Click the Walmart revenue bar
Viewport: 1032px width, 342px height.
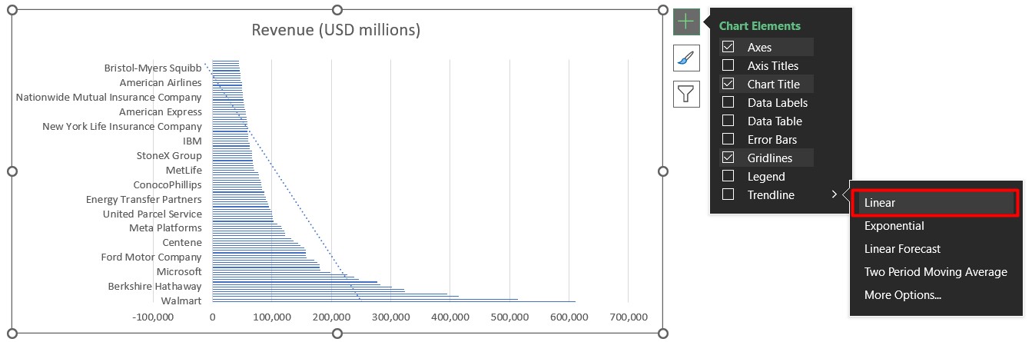click(x=393, y=301)
